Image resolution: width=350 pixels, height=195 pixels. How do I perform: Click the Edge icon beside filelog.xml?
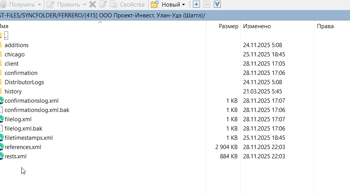coord(2,119)
